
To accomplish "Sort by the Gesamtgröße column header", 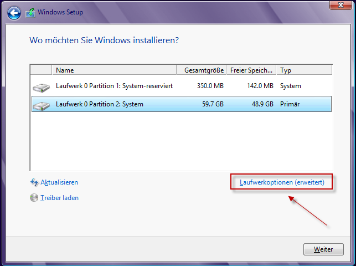I will (x=202, y=70).
